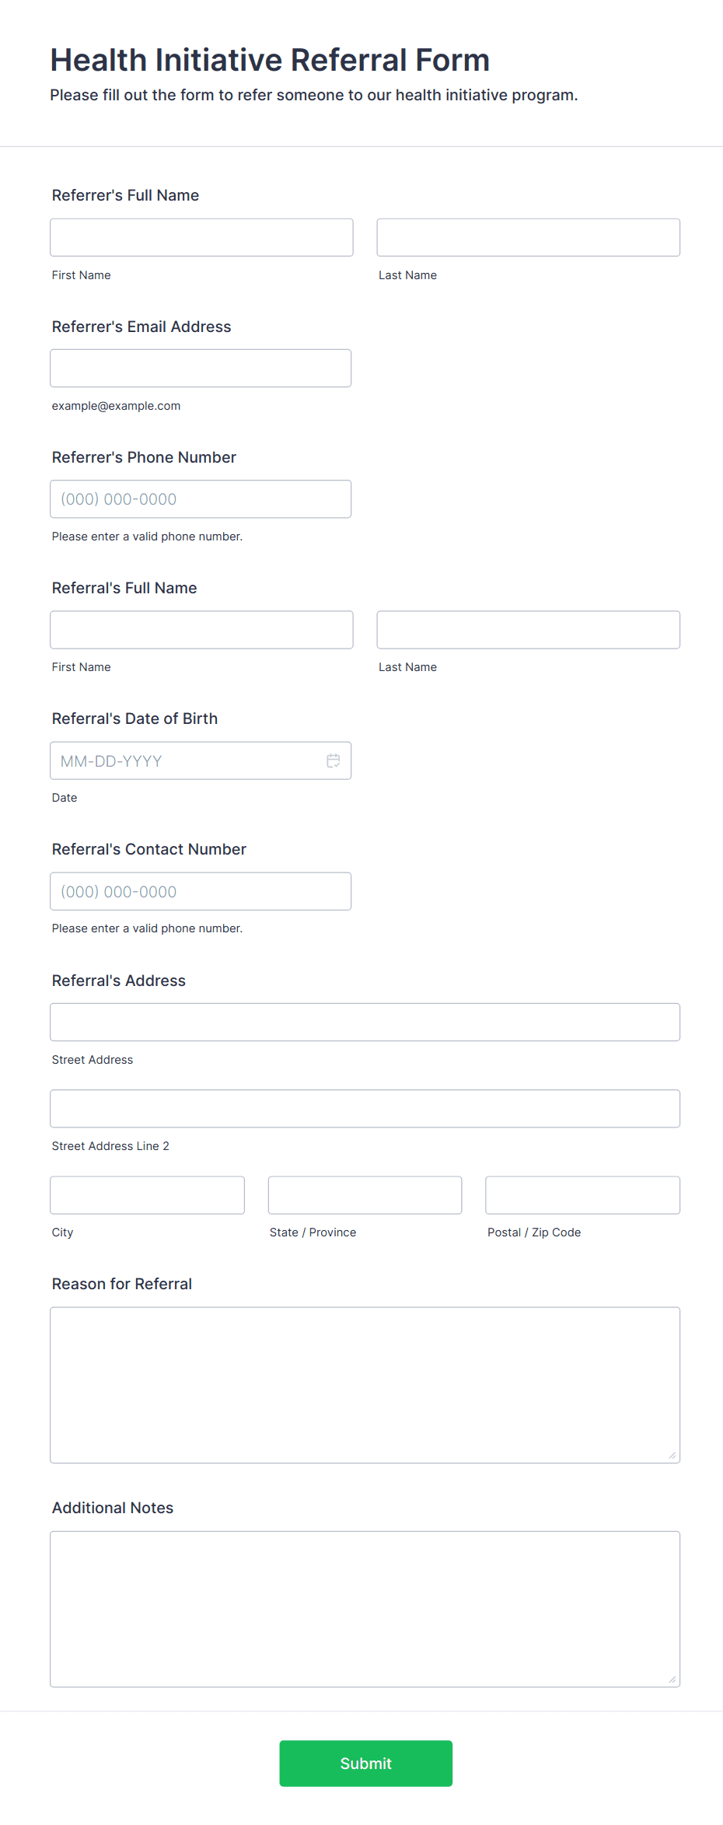This screenshot has height=1825, width=723.
Task: Click the Date of Birth input
Action: [187, 760]
